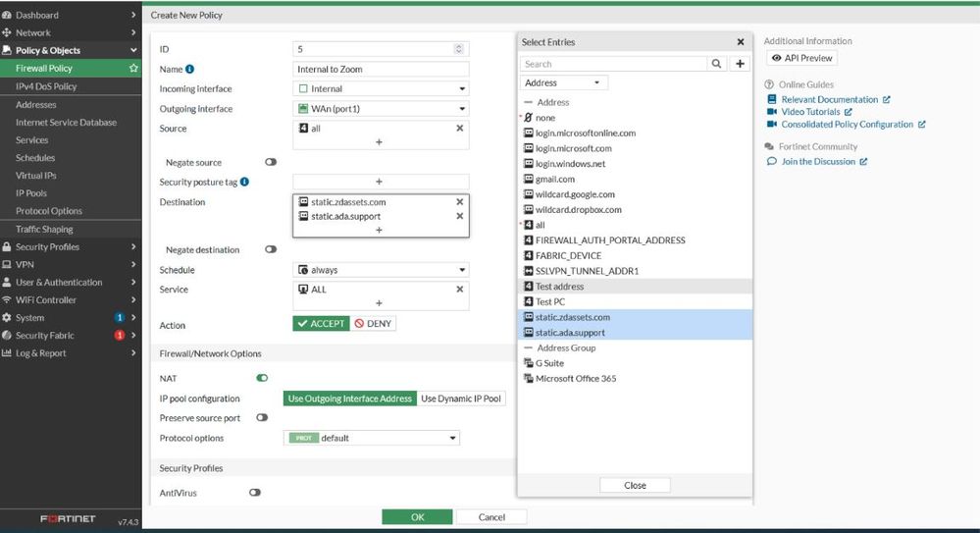The image size is (980, 533).
Task: Open Traffic Shaping menu item
Action: (44, 229)
